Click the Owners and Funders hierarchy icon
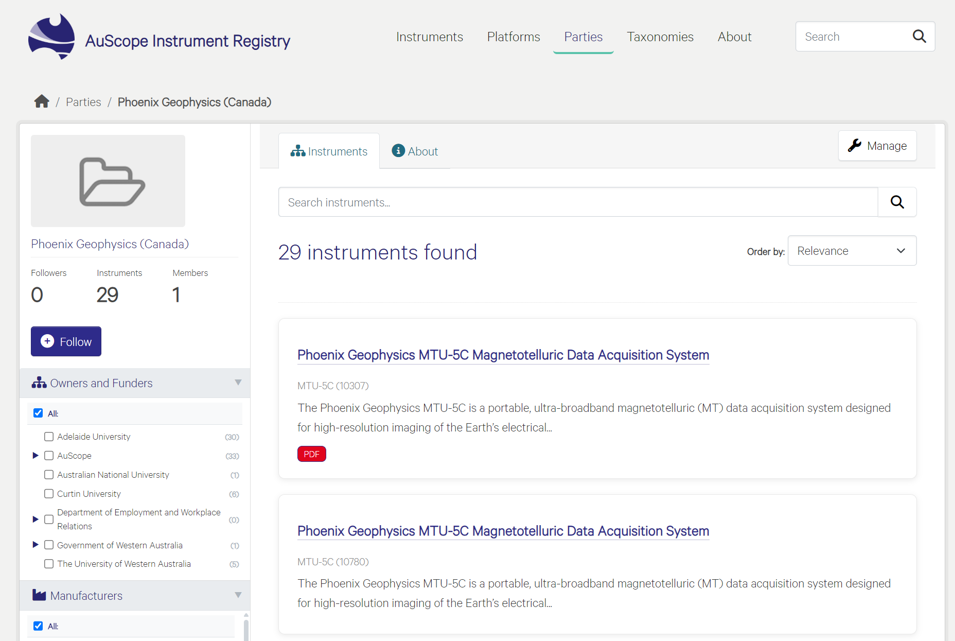This screenshot has width=955, height=641. point(39,383)
